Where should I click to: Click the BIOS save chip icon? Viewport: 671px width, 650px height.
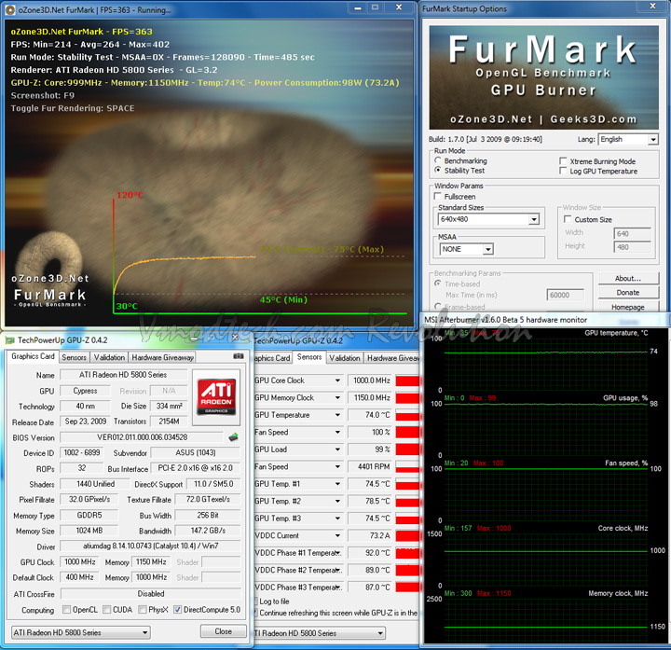click(x=233, y=437)
